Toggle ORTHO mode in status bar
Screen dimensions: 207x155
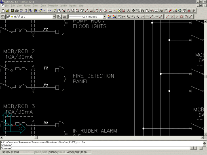(53, 152)
